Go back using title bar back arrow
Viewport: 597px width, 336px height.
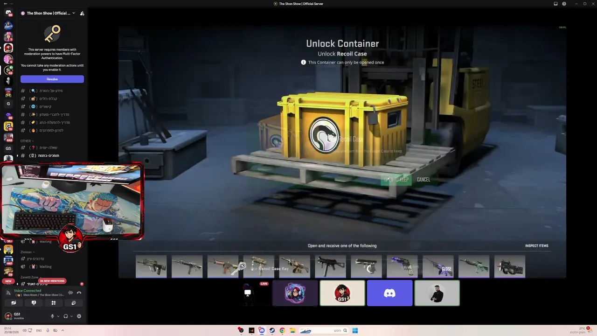click(5, 4)
